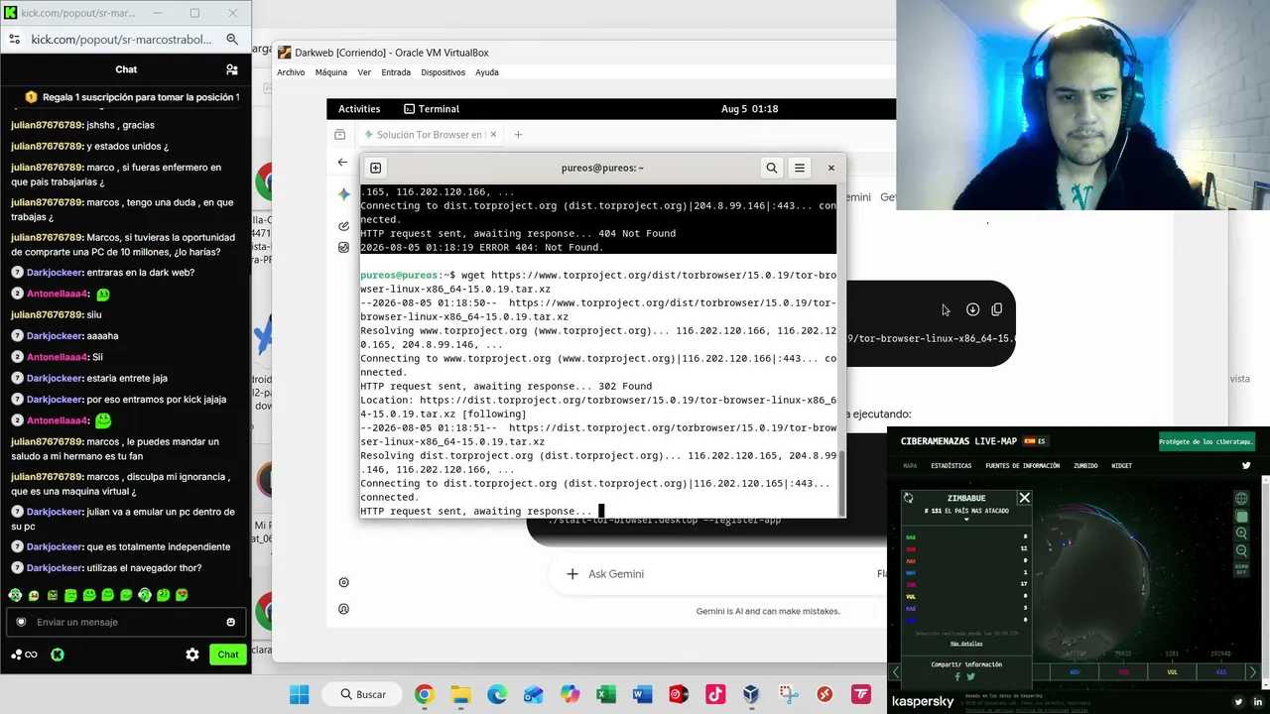Show previous threat types with left arrow
This screenshot has width=1270, height=714.
pos(895,672)
